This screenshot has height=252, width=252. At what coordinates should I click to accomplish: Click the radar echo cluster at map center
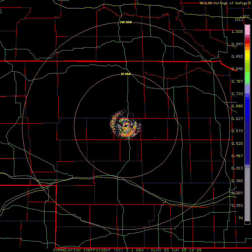126,125
